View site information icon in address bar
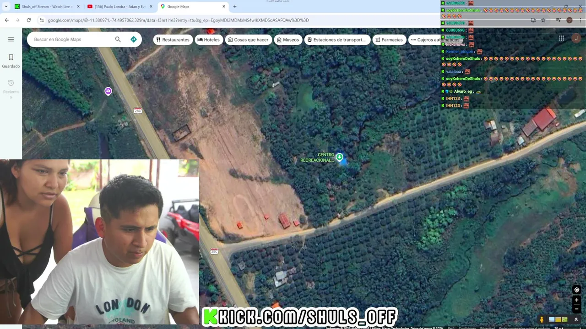This screenshot has height=329, width=586. point(42,20)
